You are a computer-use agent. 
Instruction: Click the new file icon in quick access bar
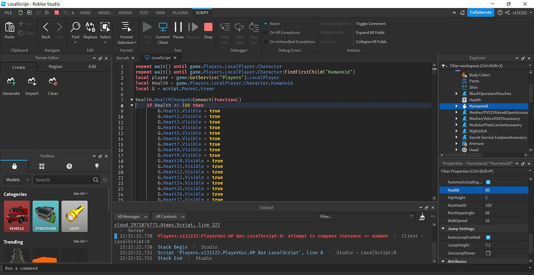tap(21, 12)
